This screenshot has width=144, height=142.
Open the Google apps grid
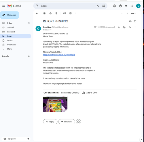click(132, 6)
